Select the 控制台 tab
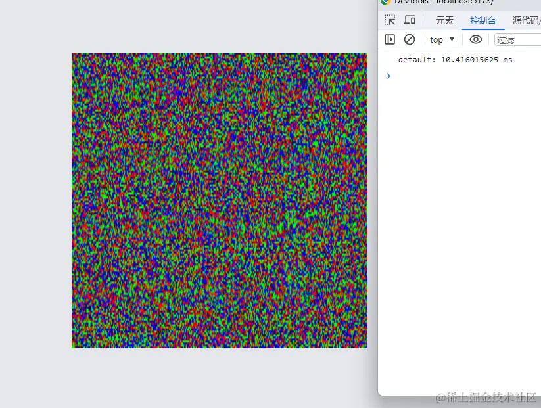541x408 pixels. tap(484, 20)
